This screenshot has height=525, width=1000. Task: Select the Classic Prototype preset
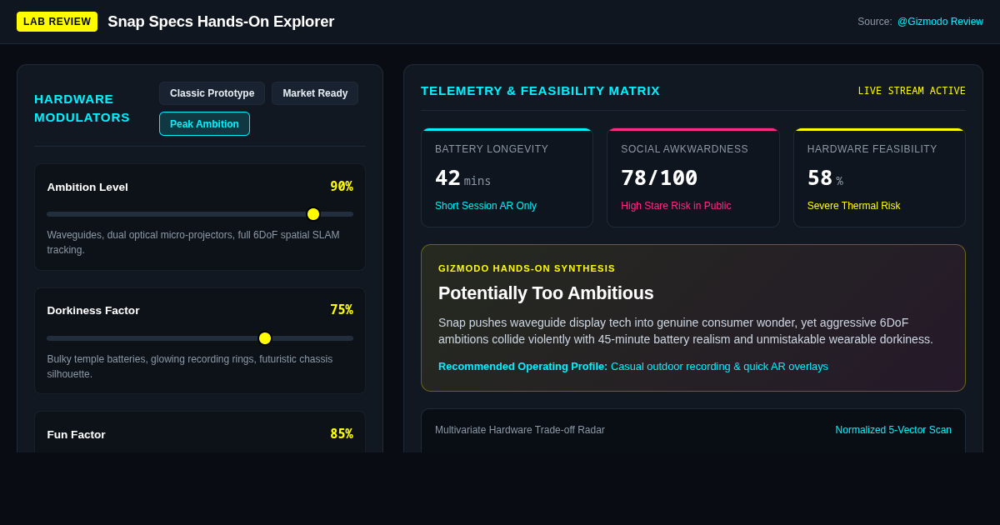212,93
